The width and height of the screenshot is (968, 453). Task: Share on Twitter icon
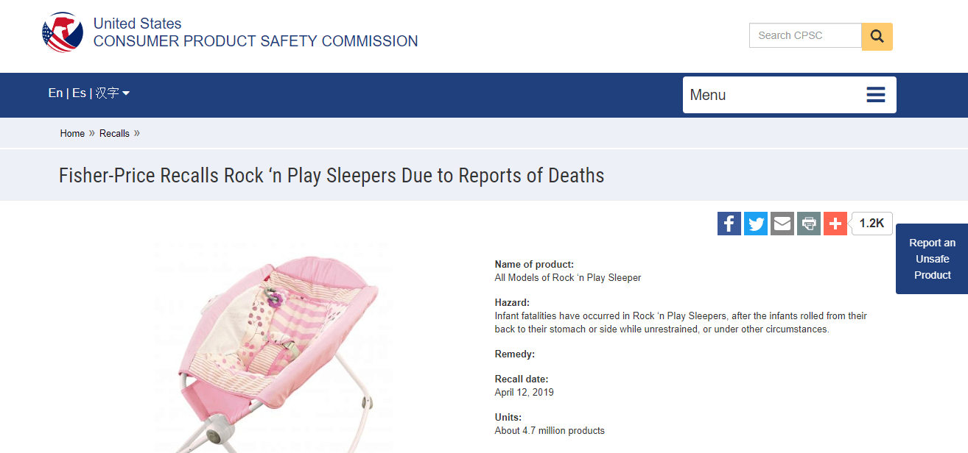pyautogui.click(x=756, y=224)
